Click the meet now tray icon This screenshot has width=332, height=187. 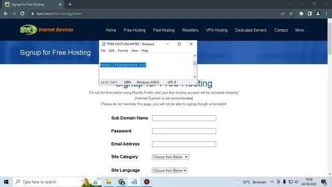tap(278, 182)
